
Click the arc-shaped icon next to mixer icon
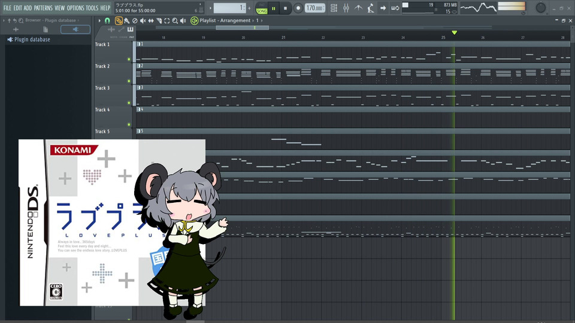(x=358, y=8)
